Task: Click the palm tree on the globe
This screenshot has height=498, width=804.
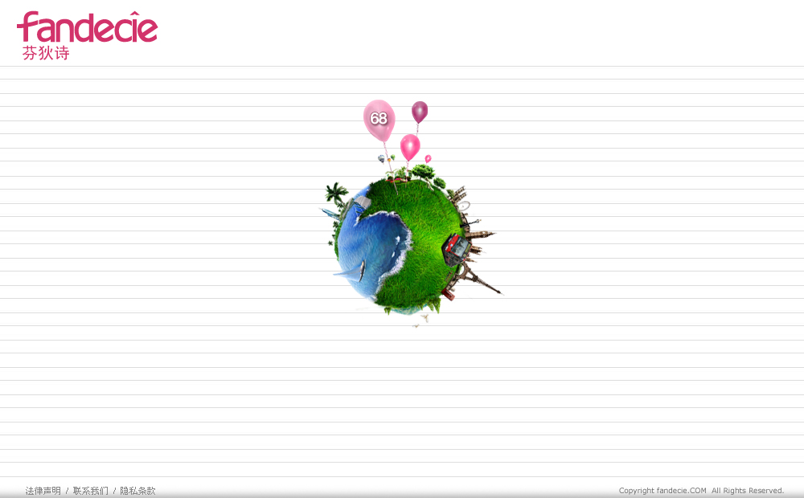Action: (x=336, y=194)
